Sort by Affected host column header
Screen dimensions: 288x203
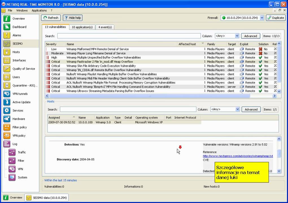coord(191,44)
